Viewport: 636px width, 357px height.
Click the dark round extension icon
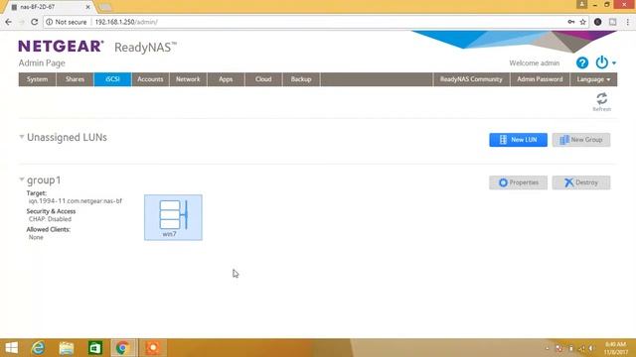pyautogui.click(x=597, y=22)
